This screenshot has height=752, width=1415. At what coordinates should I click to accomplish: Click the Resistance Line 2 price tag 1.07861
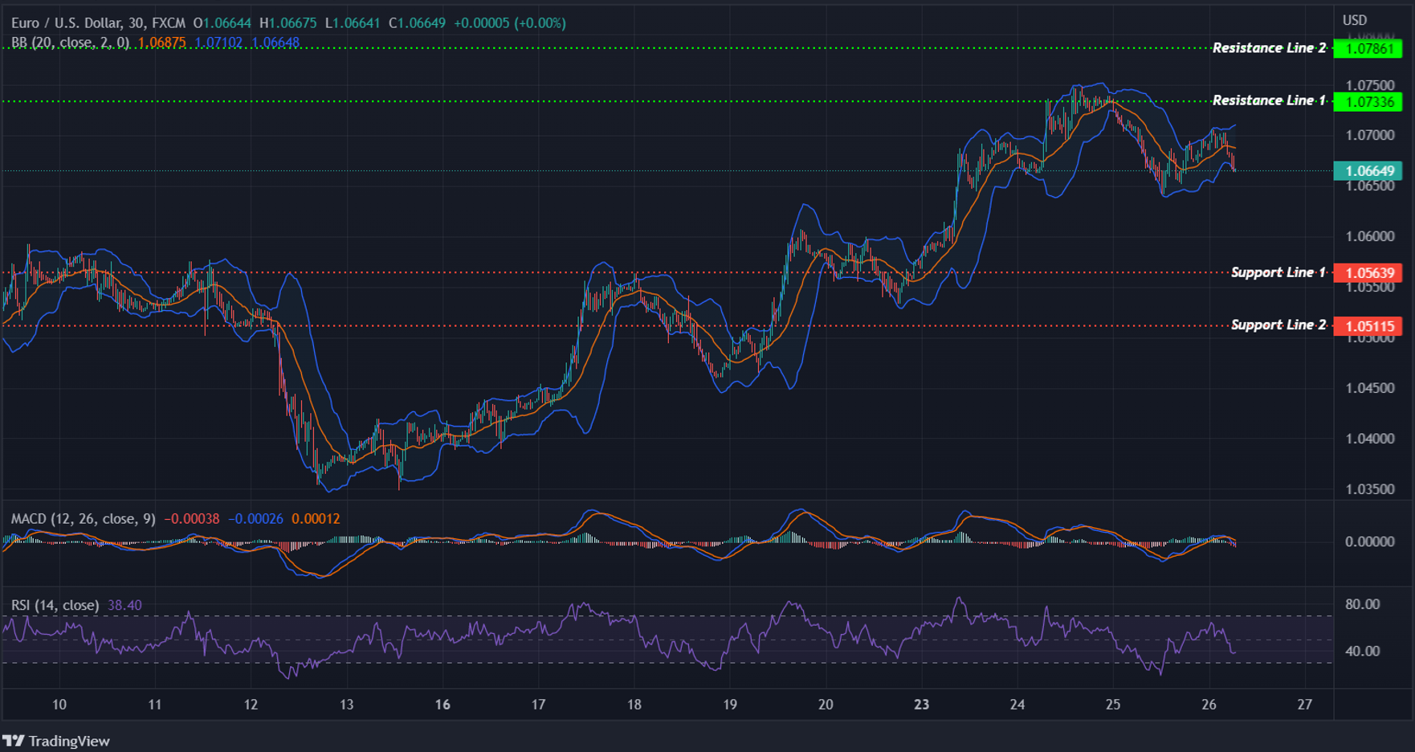click(1370, 48)
